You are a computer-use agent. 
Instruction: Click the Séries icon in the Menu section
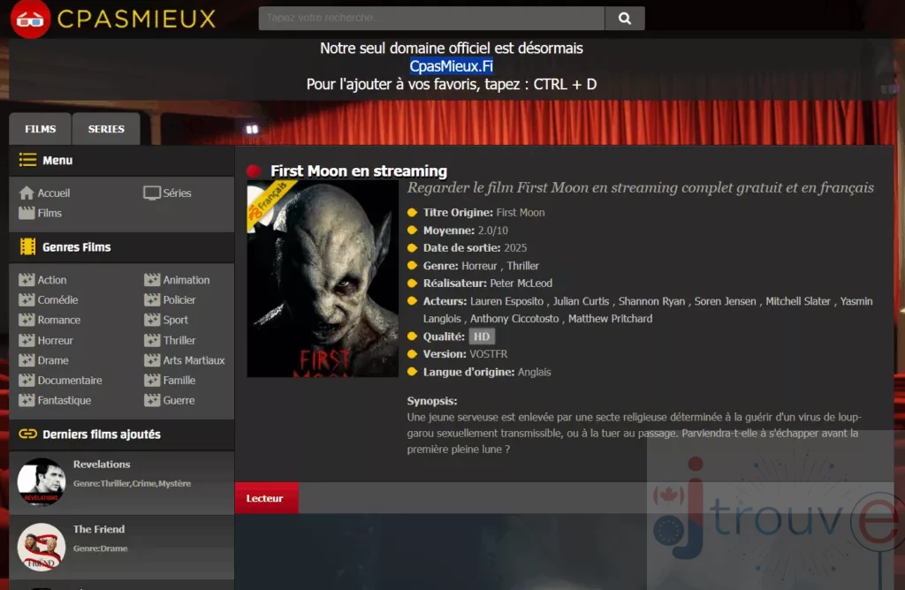click(x=152, y=193)
